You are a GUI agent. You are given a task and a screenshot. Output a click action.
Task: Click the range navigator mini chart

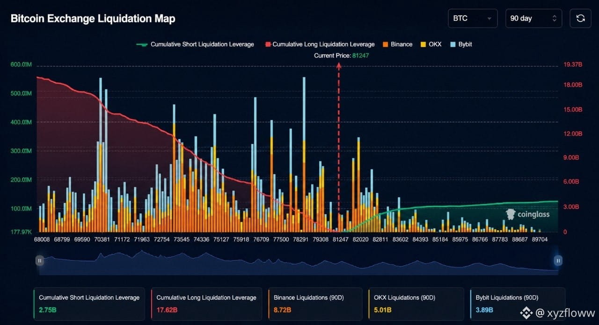(x=299, y=262)
